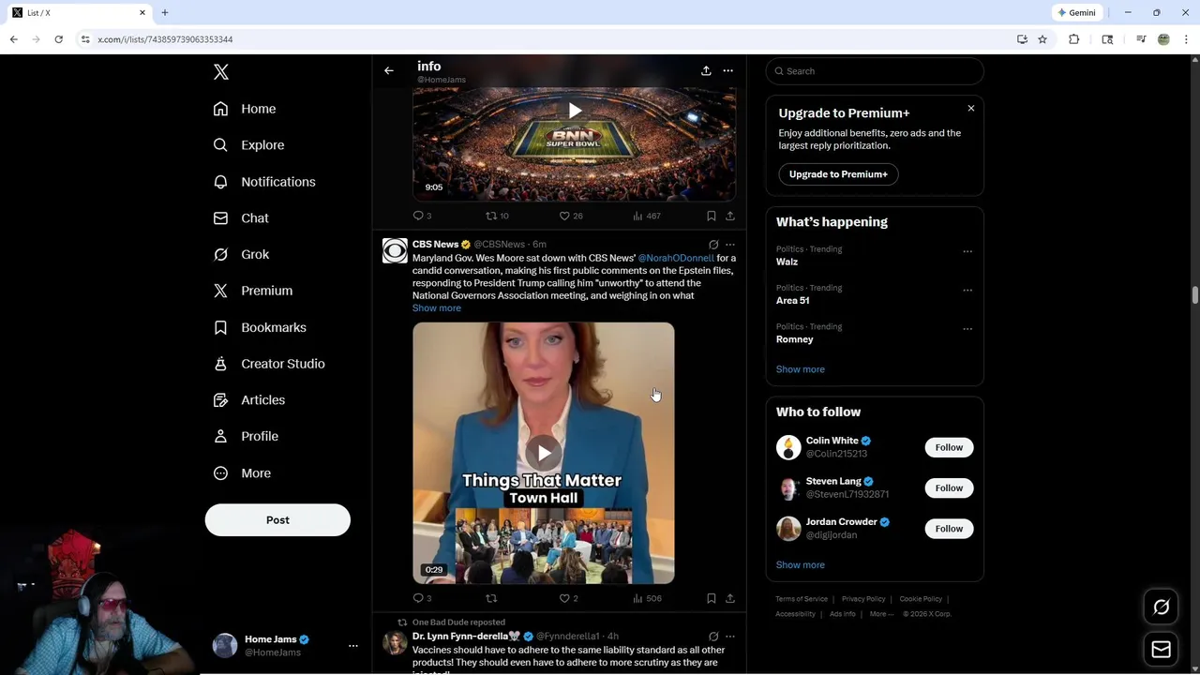This screenshot has width=1200, height=675.
Task: Like the Super Bowl video post
Action: click(570, 216)
